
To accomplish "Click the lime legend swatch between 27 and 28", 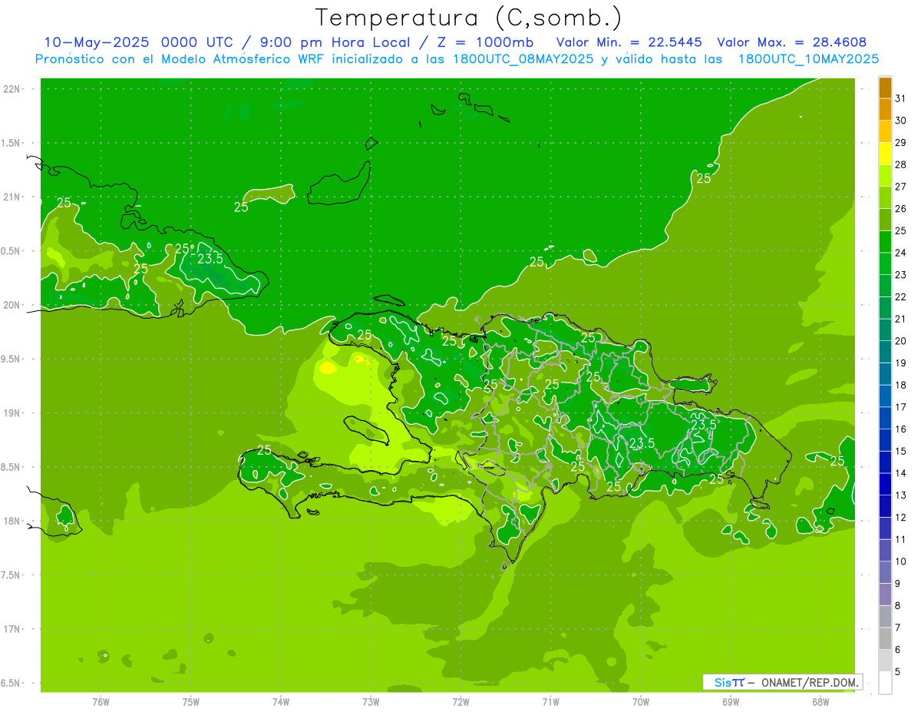I will [885, 176].
